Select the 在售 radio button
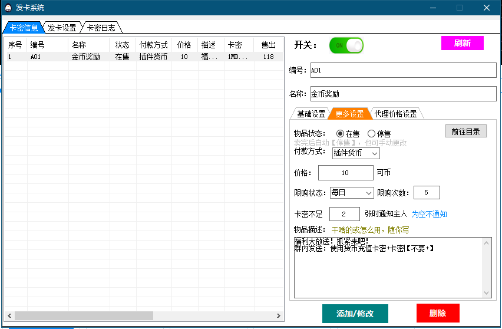This screenshot has height=329, width=502. (340, 134)
